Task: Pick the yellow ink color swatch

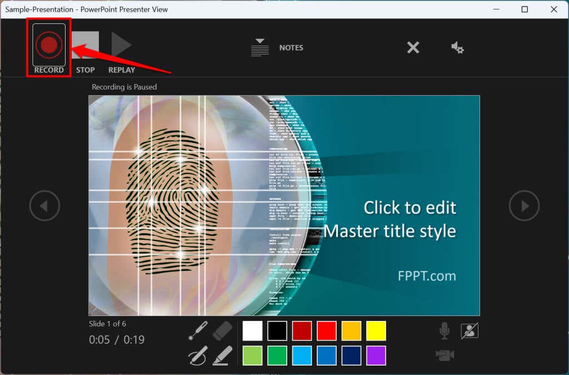Action: click(376, 330)
